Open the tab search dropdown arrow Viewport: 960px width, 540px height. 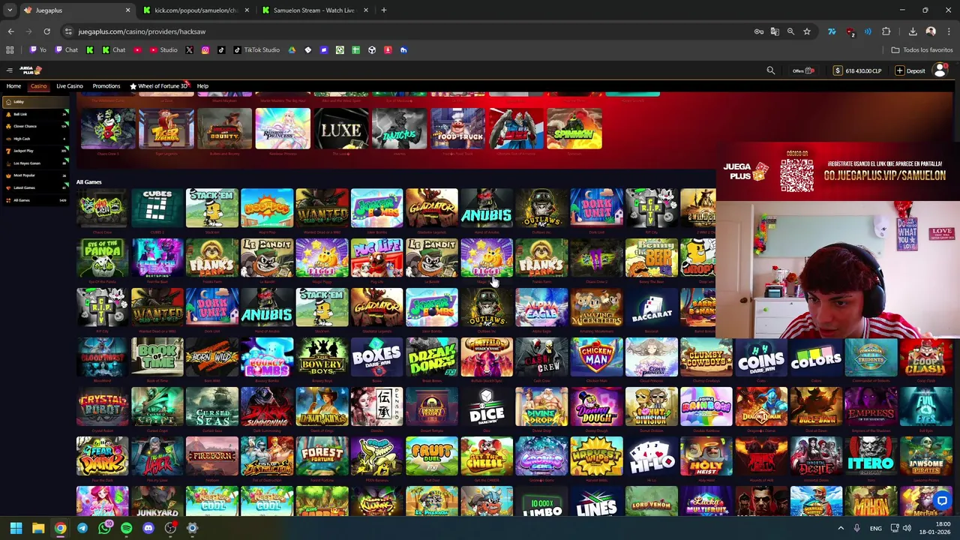click(x=9, y=10)
